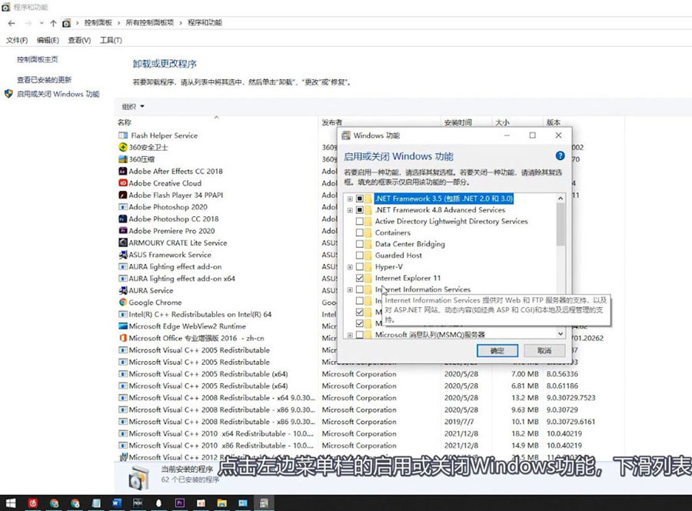Sort by the 发布者 column header
This screenshot has width=692, height=511.
(x=332, y=122)
